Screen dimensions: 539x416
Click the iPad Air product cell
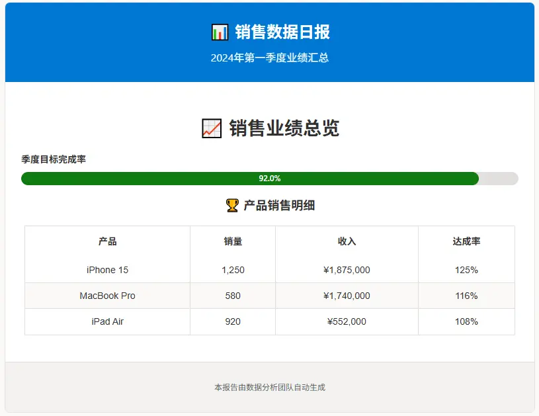[x=107, y=321]
